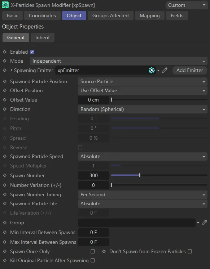
Task: Open Spawned Particle Life dropdown
Action: (143, 203)
